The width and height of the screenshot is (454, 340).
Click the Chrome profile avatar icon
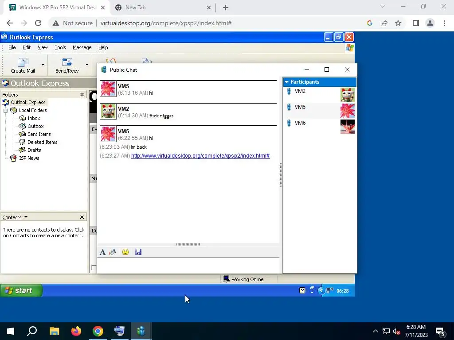tap(430, 23)
